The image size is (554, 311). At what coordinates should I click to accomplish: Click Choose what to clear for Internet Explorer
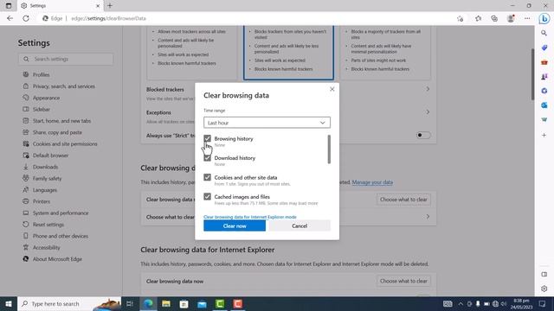pos(403,281)
